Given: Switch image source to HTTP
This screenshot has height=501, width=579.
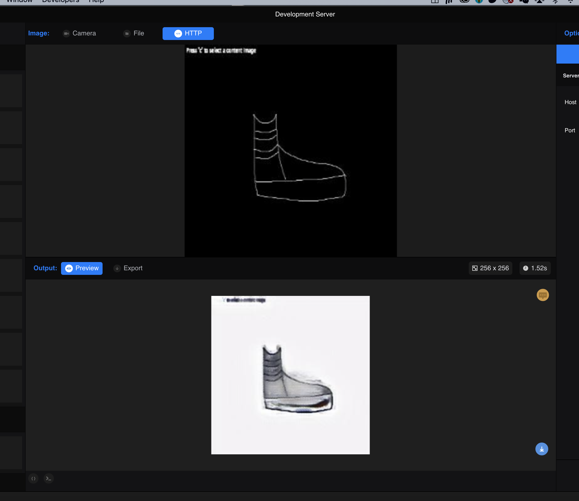Looking at the screenshot, I should [x=188, y=33].
